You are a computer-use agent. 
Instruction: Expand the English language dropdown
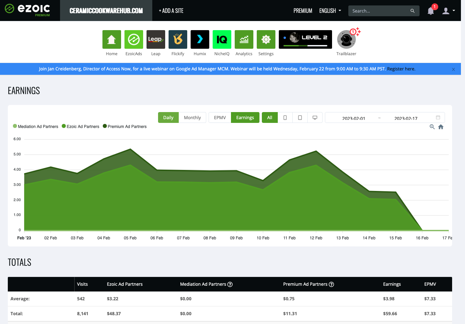click(x=330, y=11)
